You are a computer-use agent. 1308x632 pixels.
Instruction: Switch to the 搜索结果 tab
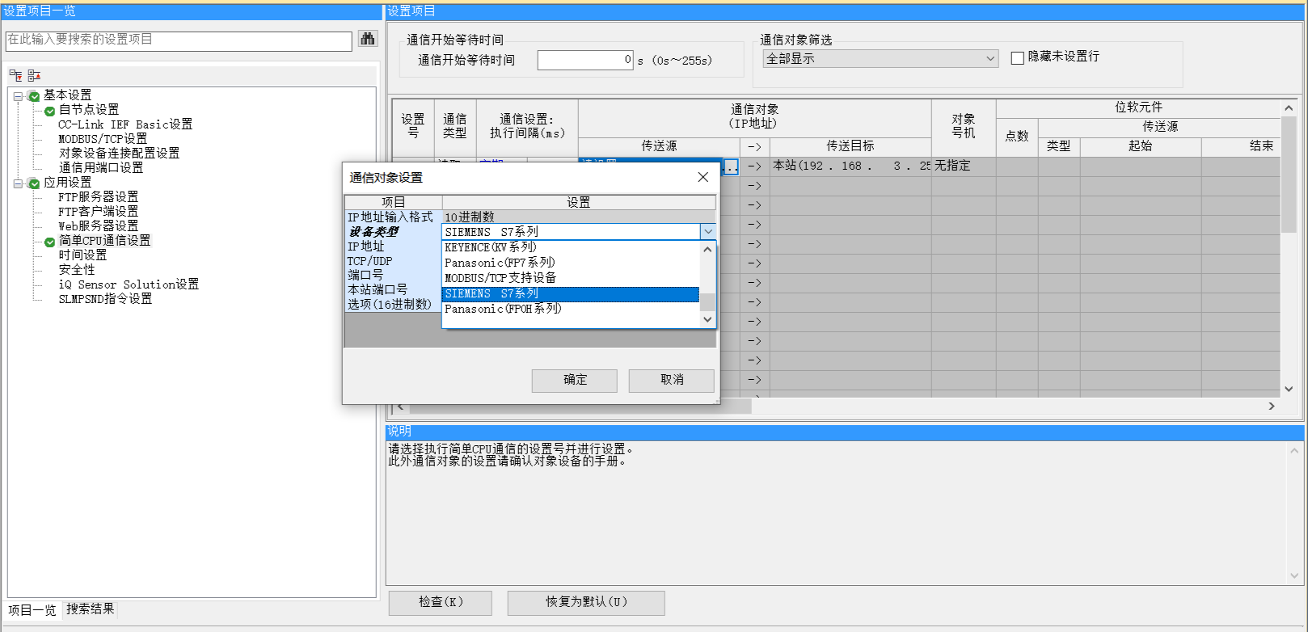(90, 609)
